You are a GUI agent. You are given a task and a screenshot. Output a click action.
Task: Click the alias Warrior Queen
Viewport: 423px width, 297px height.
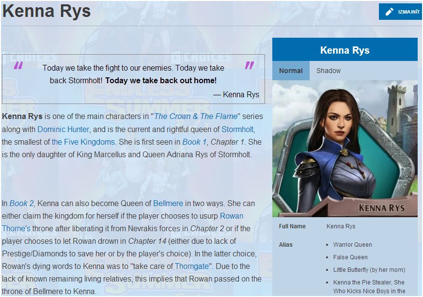352,245
